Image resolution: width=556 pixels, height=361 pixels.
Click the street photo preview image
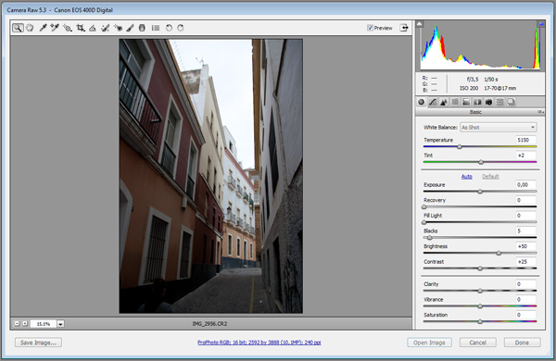211,176
